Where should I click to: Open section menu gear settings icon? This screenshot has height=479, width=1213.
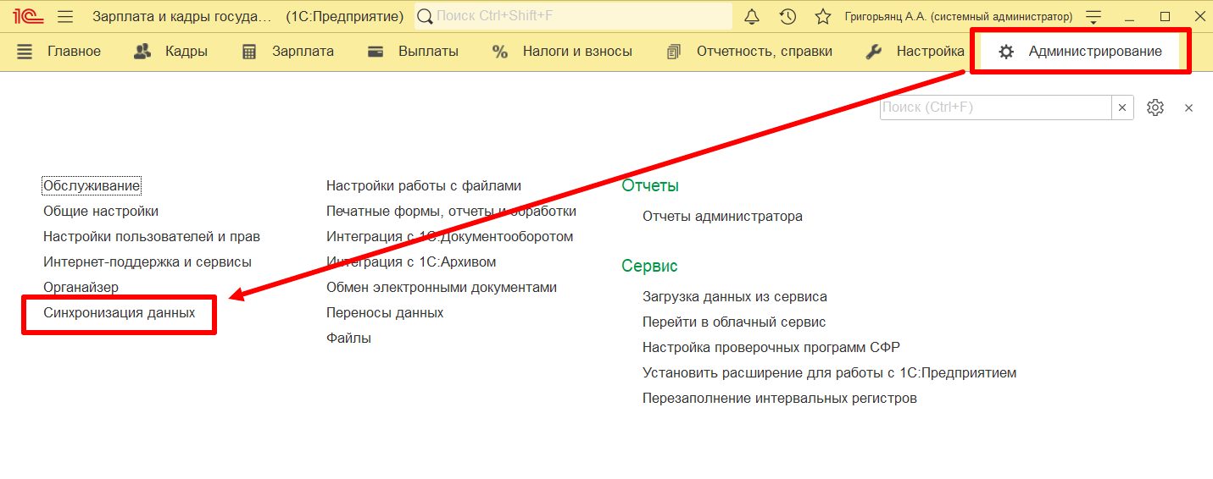point(1155,107)
